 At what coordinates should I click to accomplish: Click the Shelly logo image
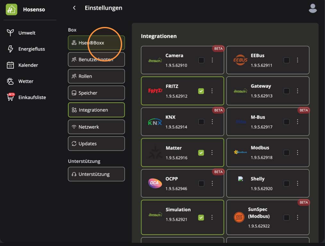click(x=240, y=179)
